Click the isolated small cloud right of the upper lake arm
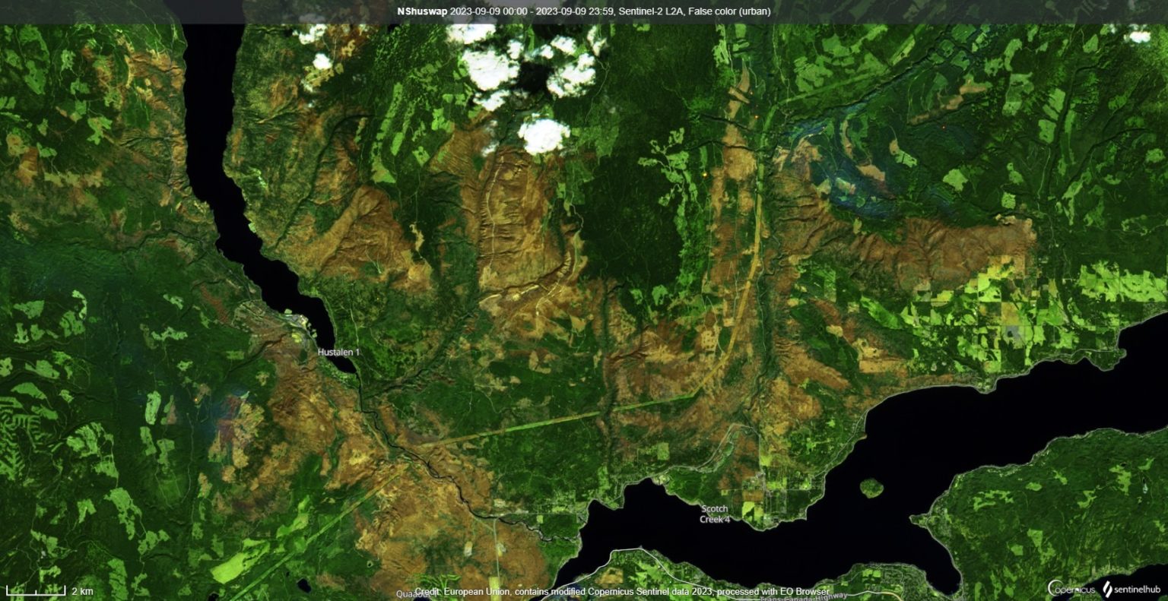Image resolution: width=1168 pixels, height=601 pixels. coord(322,61)
